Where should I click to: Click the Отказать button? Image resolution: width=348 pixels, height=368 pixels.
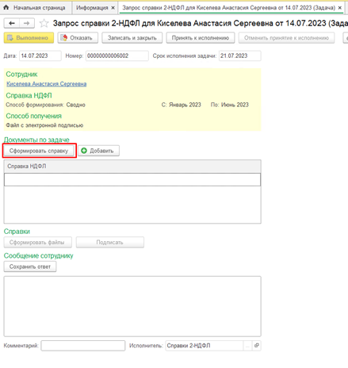tap(78, 38)
